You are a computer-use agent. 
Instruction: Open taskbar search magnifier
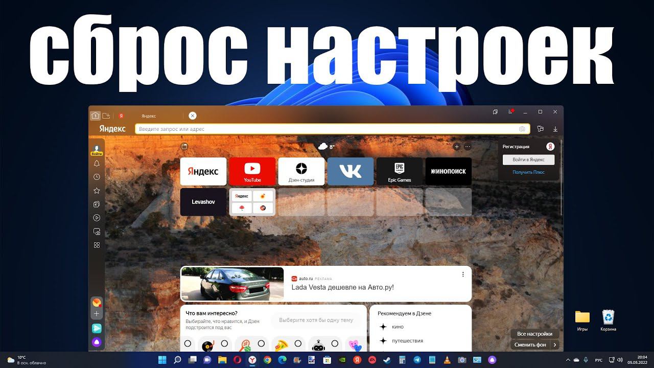[177, 360]
